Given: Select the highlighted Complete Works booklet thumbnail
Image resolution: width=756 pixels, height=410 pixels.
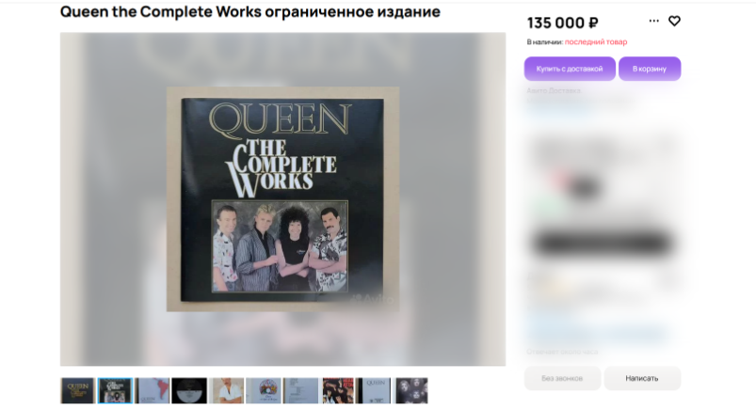Looking at the screenshot, I should click(115, 390).
